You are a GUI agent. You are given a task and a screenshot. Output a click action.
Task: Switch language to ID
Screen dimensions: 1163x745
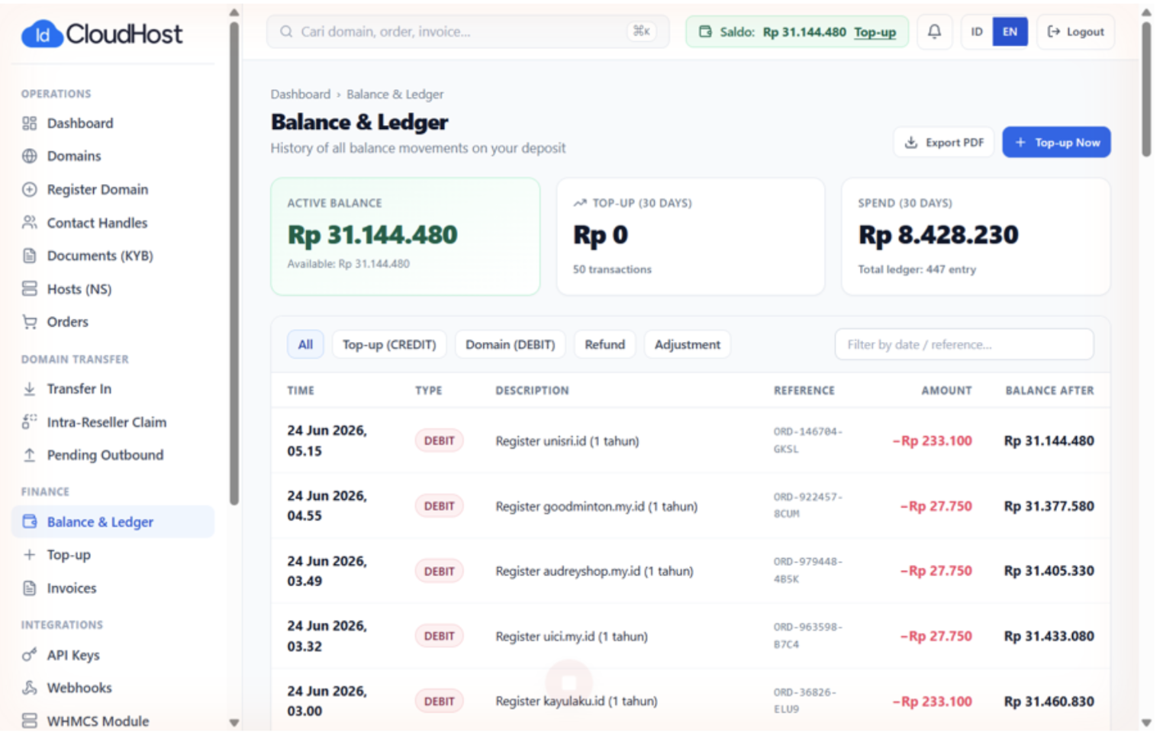point(977,32)
